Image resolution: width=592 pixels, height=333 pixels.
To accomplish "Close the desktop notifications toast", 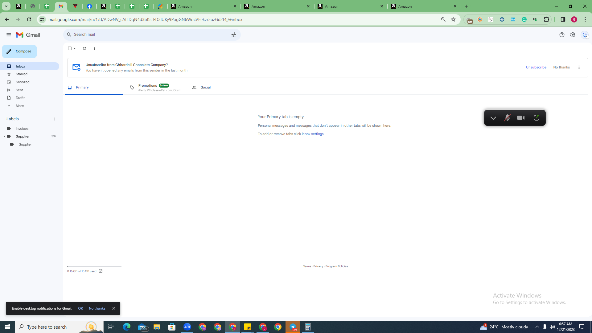I will coord(114,309).
